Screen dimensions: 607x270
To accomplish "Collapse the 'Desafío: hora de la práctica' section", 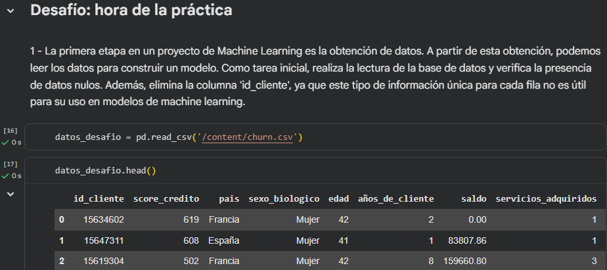I will 10,12.
